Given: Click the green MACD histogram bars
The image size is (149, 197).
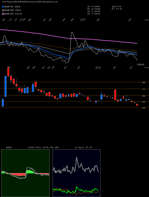Looking at the screenshot, I should pyautogui.click(x=30, y=172).
